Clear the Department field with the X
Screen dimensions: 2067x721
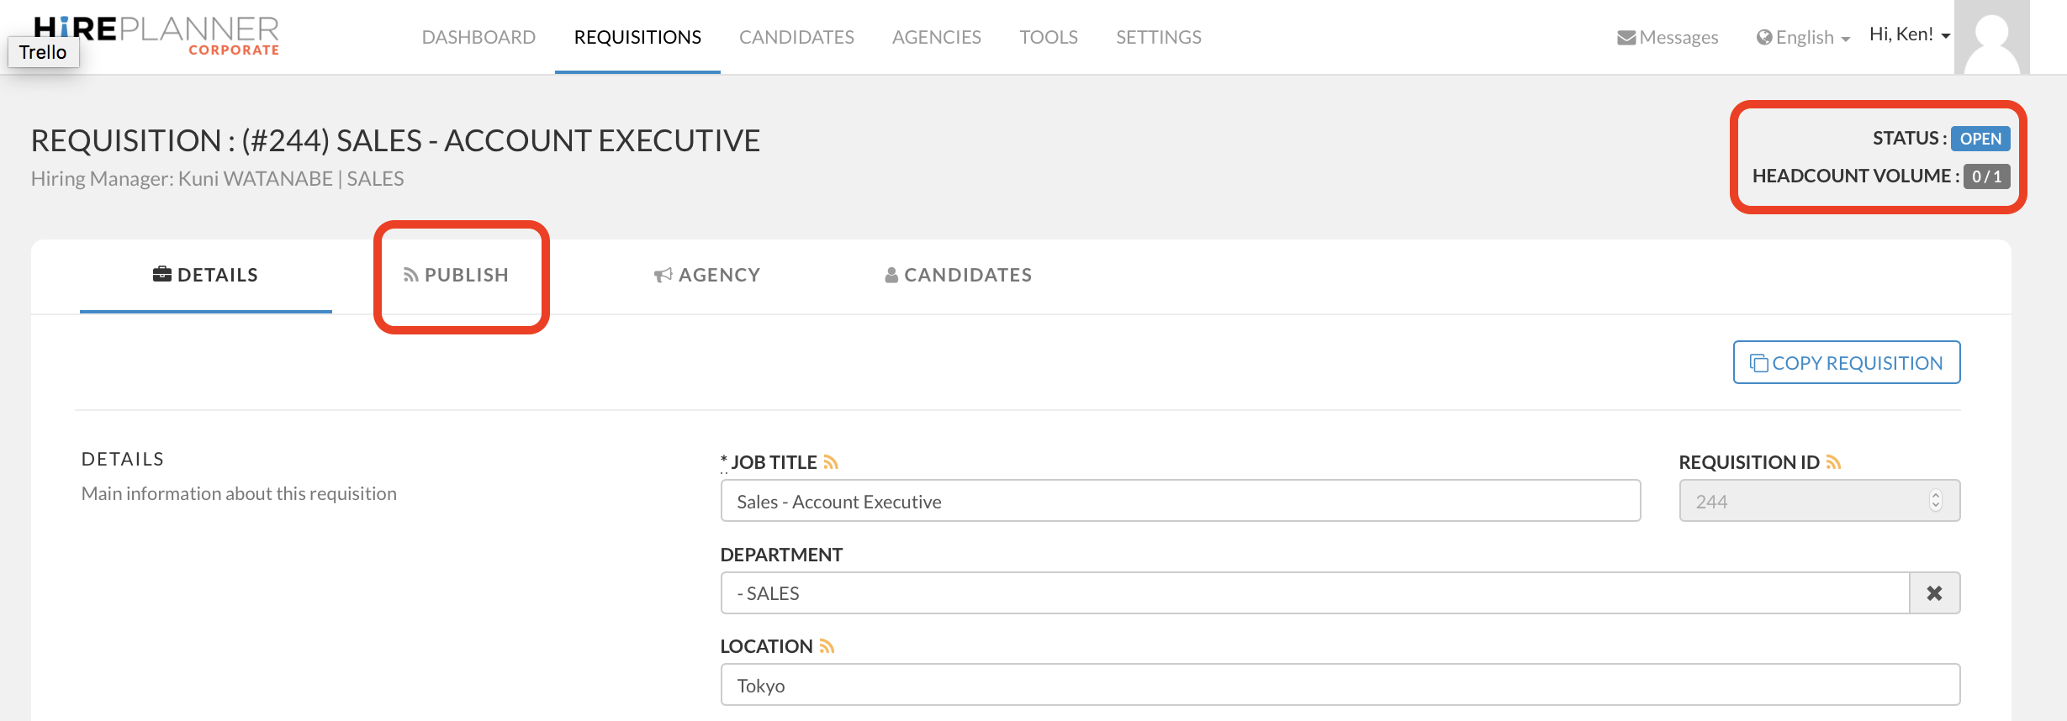click(x=1934, y=593)
